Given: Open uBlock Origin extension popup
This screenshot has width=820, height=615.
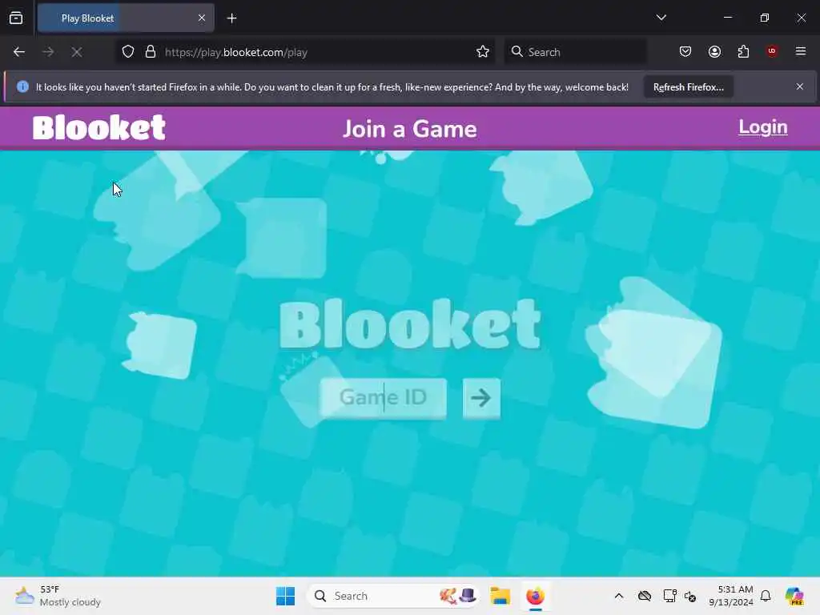Looking at the screenshot, I should (772, 51).
